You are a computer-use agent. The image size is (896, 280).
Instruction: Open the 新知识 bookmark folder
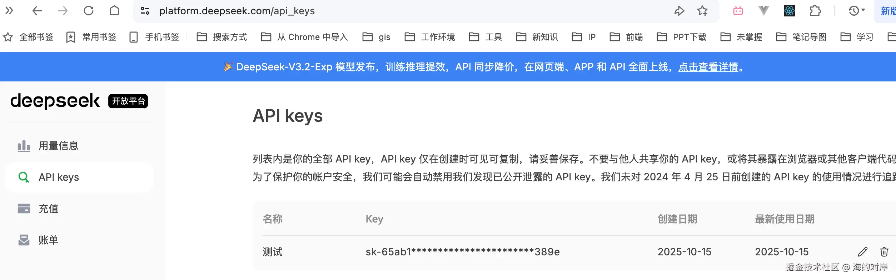(537, 37)
